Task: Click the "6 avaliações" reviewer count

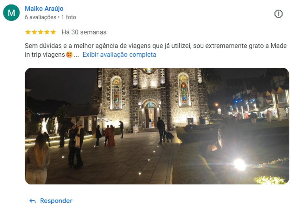Action: [x=40, y=17]
